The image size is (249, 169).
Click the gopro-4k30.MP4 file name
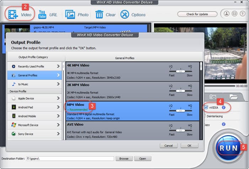44,27
